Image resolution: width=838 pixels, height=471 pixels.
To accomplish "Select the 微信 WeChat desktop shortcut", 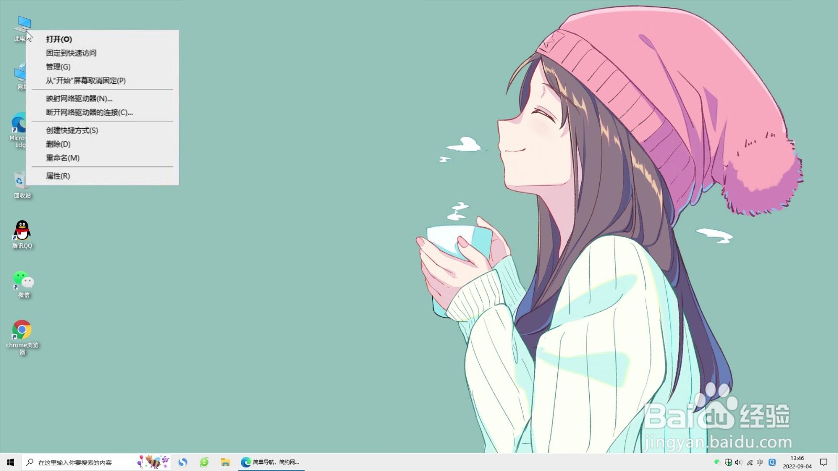I will (x=24, y=285).
